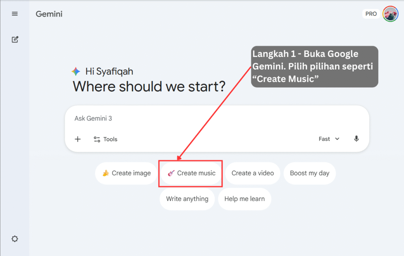The width and height of the screenshot is (404, 256).
Task: Open the hamburger main menu
Action: point(15,14)
